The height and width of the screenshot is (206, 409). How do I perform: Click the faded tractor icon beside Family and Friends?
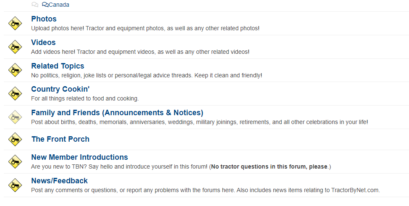tap(15, 117)
